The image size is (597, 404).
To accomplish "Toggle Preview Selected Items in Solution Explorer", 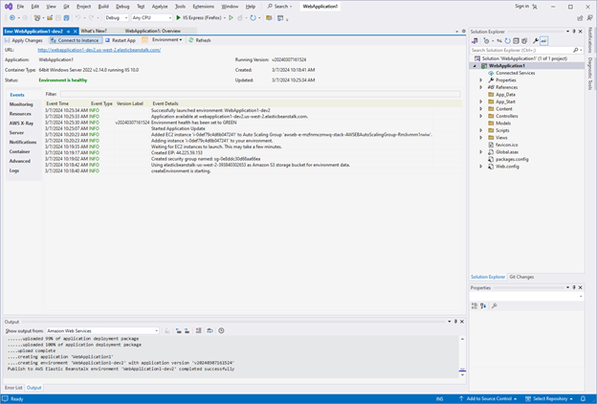I will click(x=544, y=41).
